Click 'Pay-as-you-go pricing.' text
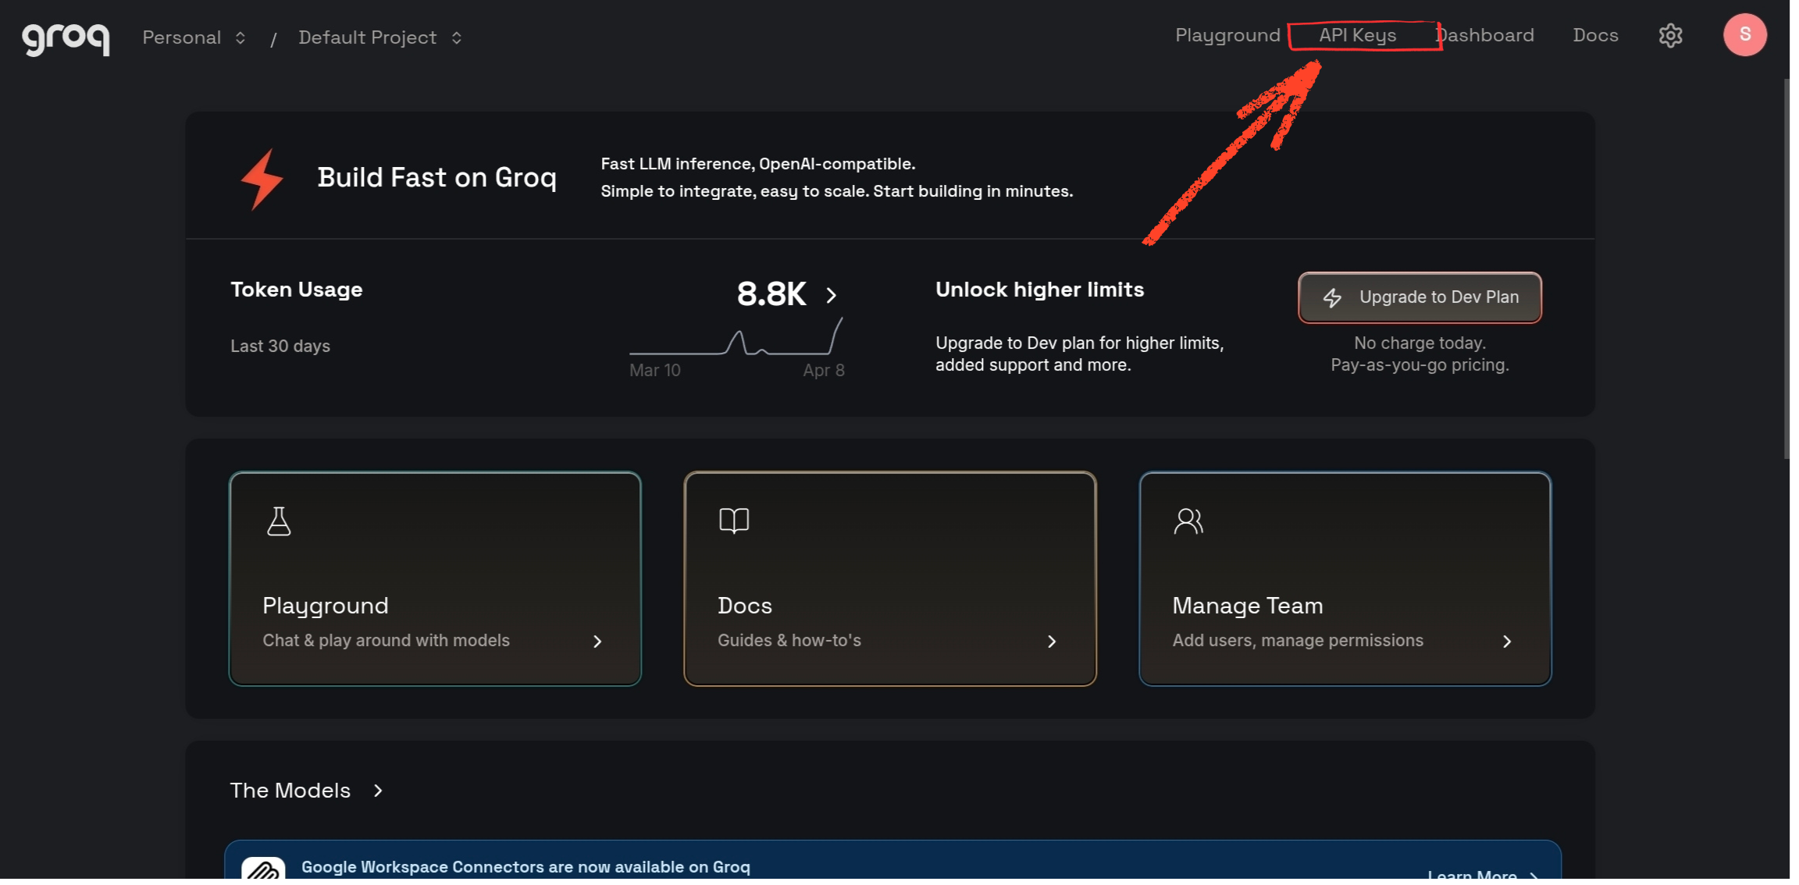 [x=1420, y=365]
